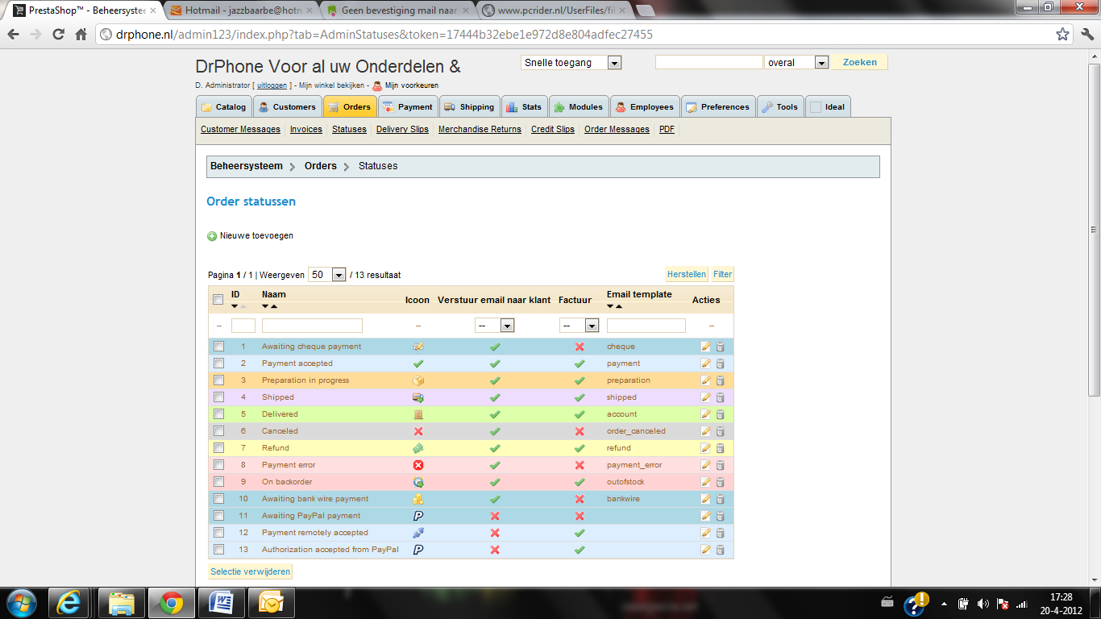The height and width of the screenshot is (619, 1101).
Task: Edit the Awaiting PayPal payment status
Action: coord(706,516)
